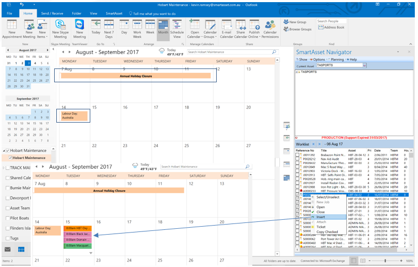This screenshot has height=267, width=418.
Task: Choose Insert from the context menu
Action: [x=329, y=217]
